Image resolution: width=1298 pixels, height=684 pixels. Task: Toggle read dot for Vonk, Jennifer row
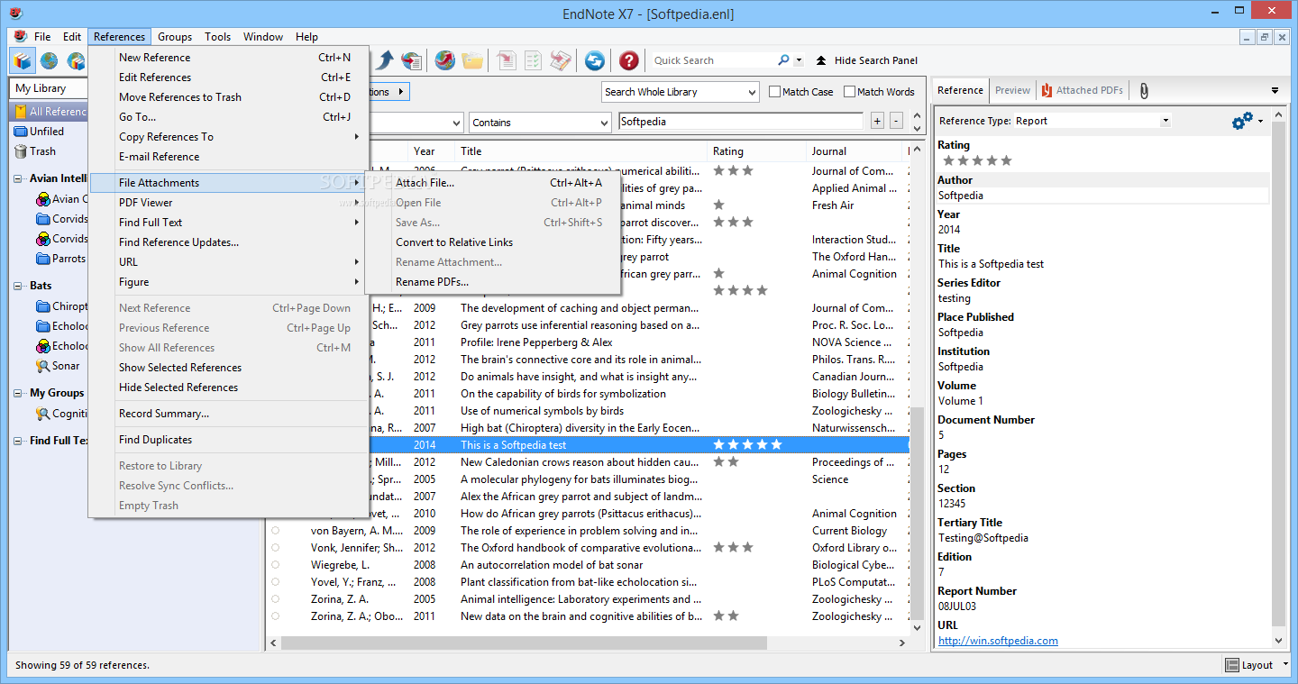[x=275, y=548]
